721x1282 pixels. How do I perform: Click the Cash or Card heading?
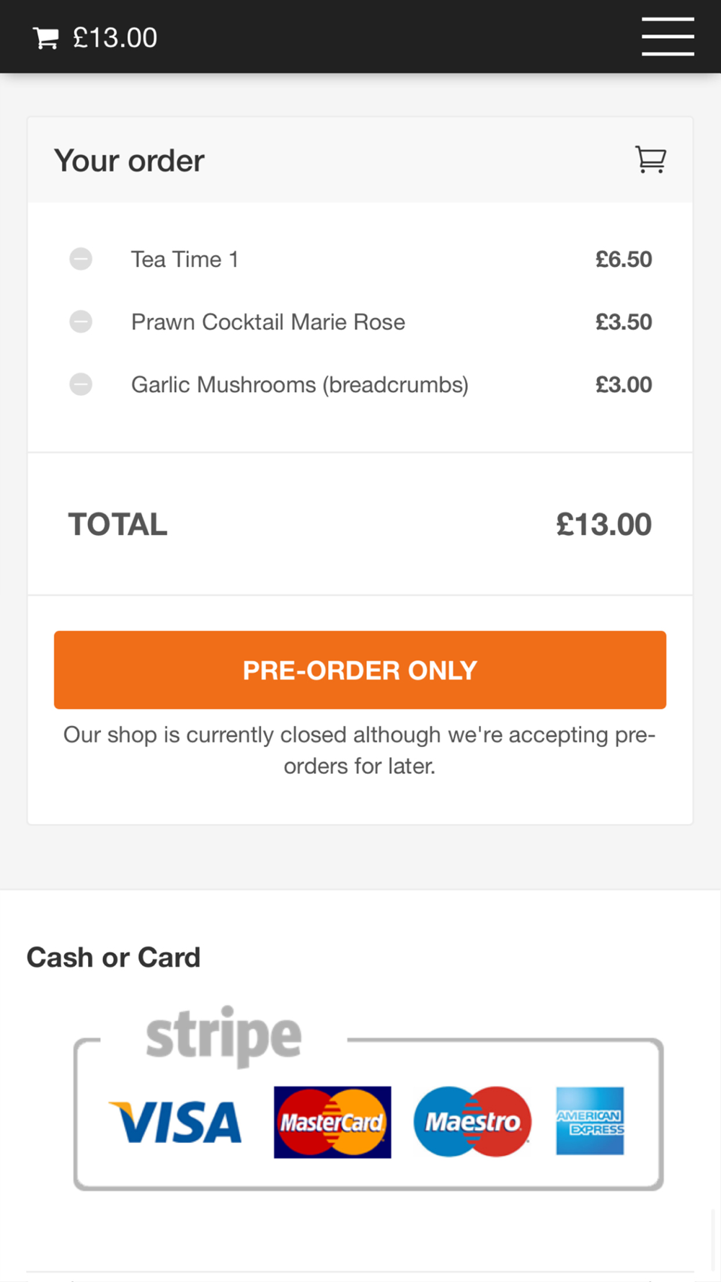click(113, 958)
